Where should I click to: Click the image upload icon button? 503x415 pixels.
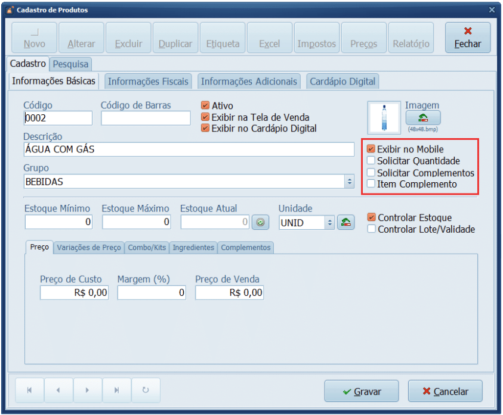[x=422, y=118]
